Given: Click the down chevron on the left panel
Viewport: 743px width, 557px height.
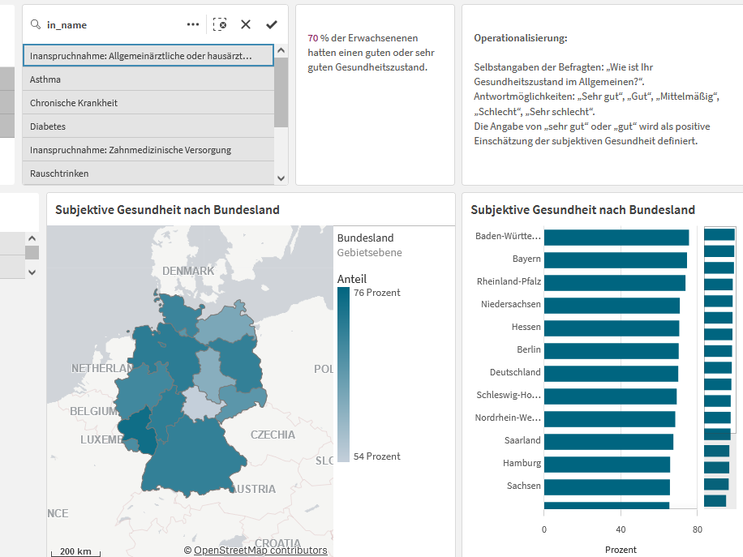Looking at the screenshot, I should point(32,272).
